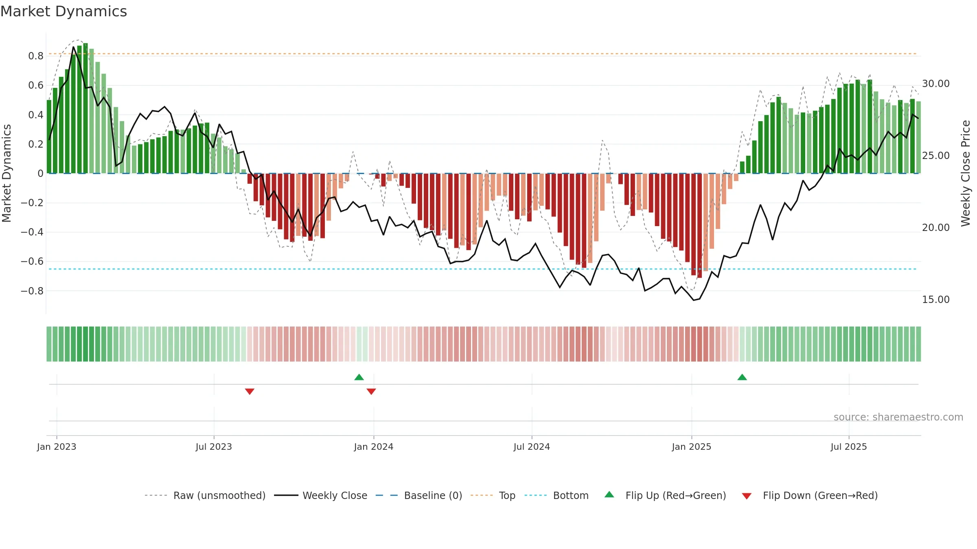Click the −0.6 left axis label
Screen dimensions: 977x549
coord(32,261)
